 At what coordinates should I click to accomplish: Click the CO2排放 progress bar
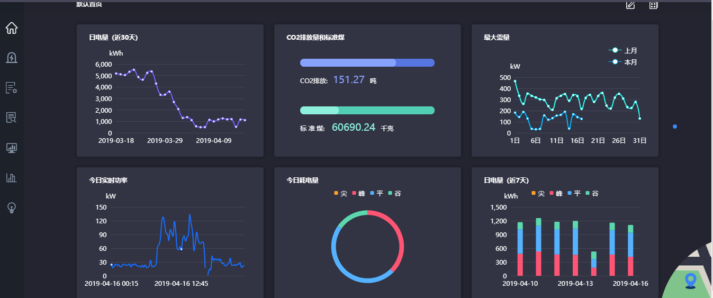(367, 63)
